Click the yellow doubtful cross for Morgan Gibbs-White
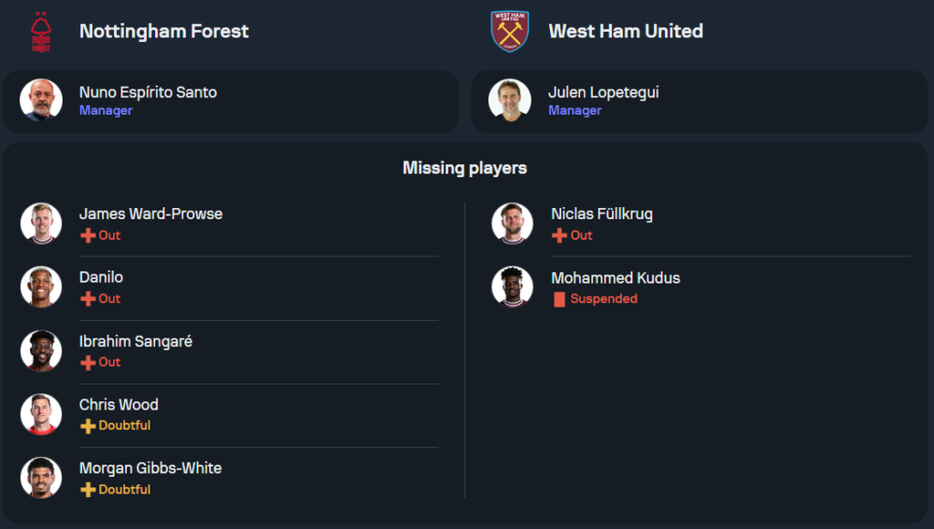The image size is (934, 529). point(88,489)
